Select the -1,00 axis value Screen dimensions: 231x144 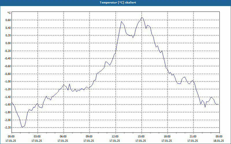[x=8, y=82]
